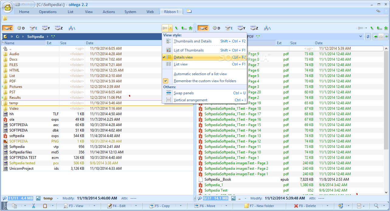
Task: Select SUBST drive Y in right panel
Action: tap(242, 28)
